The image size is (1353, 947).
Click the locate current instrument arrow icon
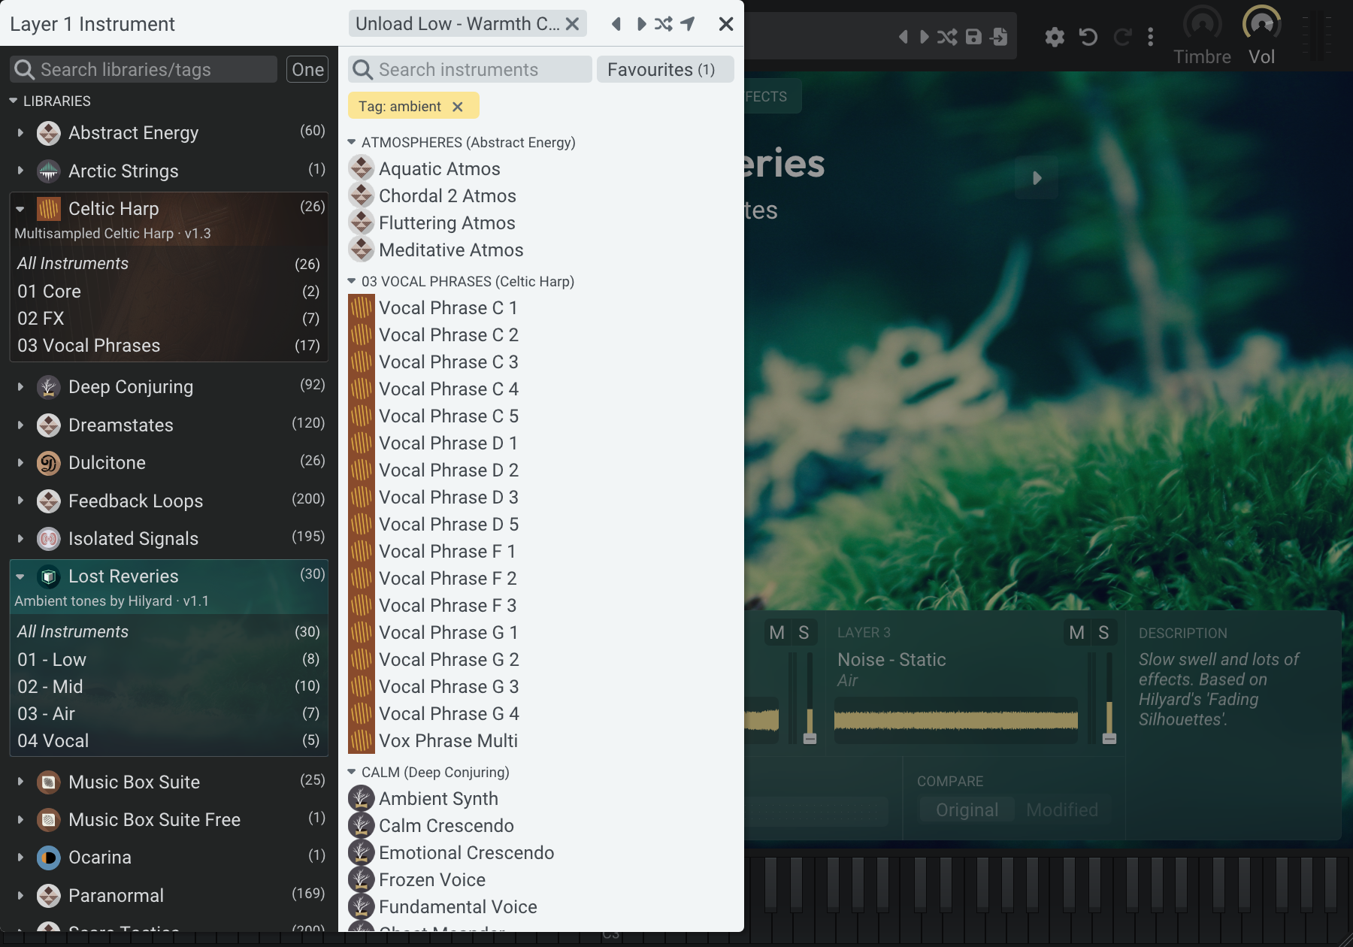[x=688, y=24]
